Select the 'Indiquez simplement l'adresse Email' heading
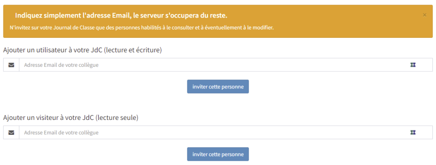The height and width of the screenshot is (165, 436). tap(121, 16)
